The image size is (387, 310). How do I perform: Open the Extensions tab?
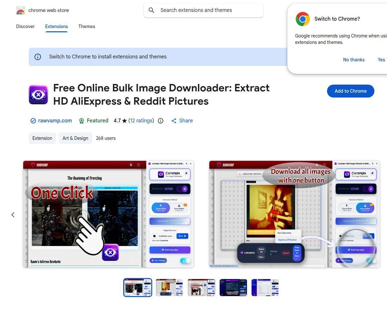pyautogui.click(x=56, y=26)
